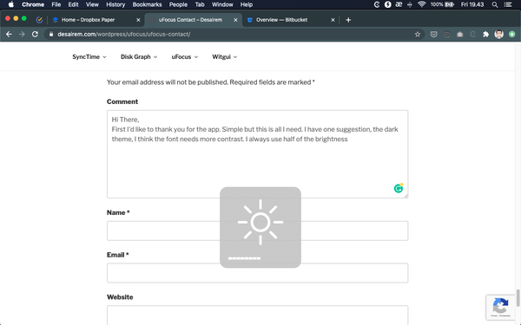This screenshot has height=325, width=521.
Task: Close the Bitbucket Overview tab
Action: [x=333, y=20]
